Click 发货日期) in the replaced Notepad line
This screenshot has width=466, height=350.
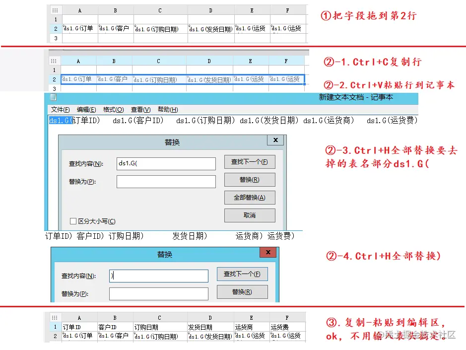tap(190, 236)
